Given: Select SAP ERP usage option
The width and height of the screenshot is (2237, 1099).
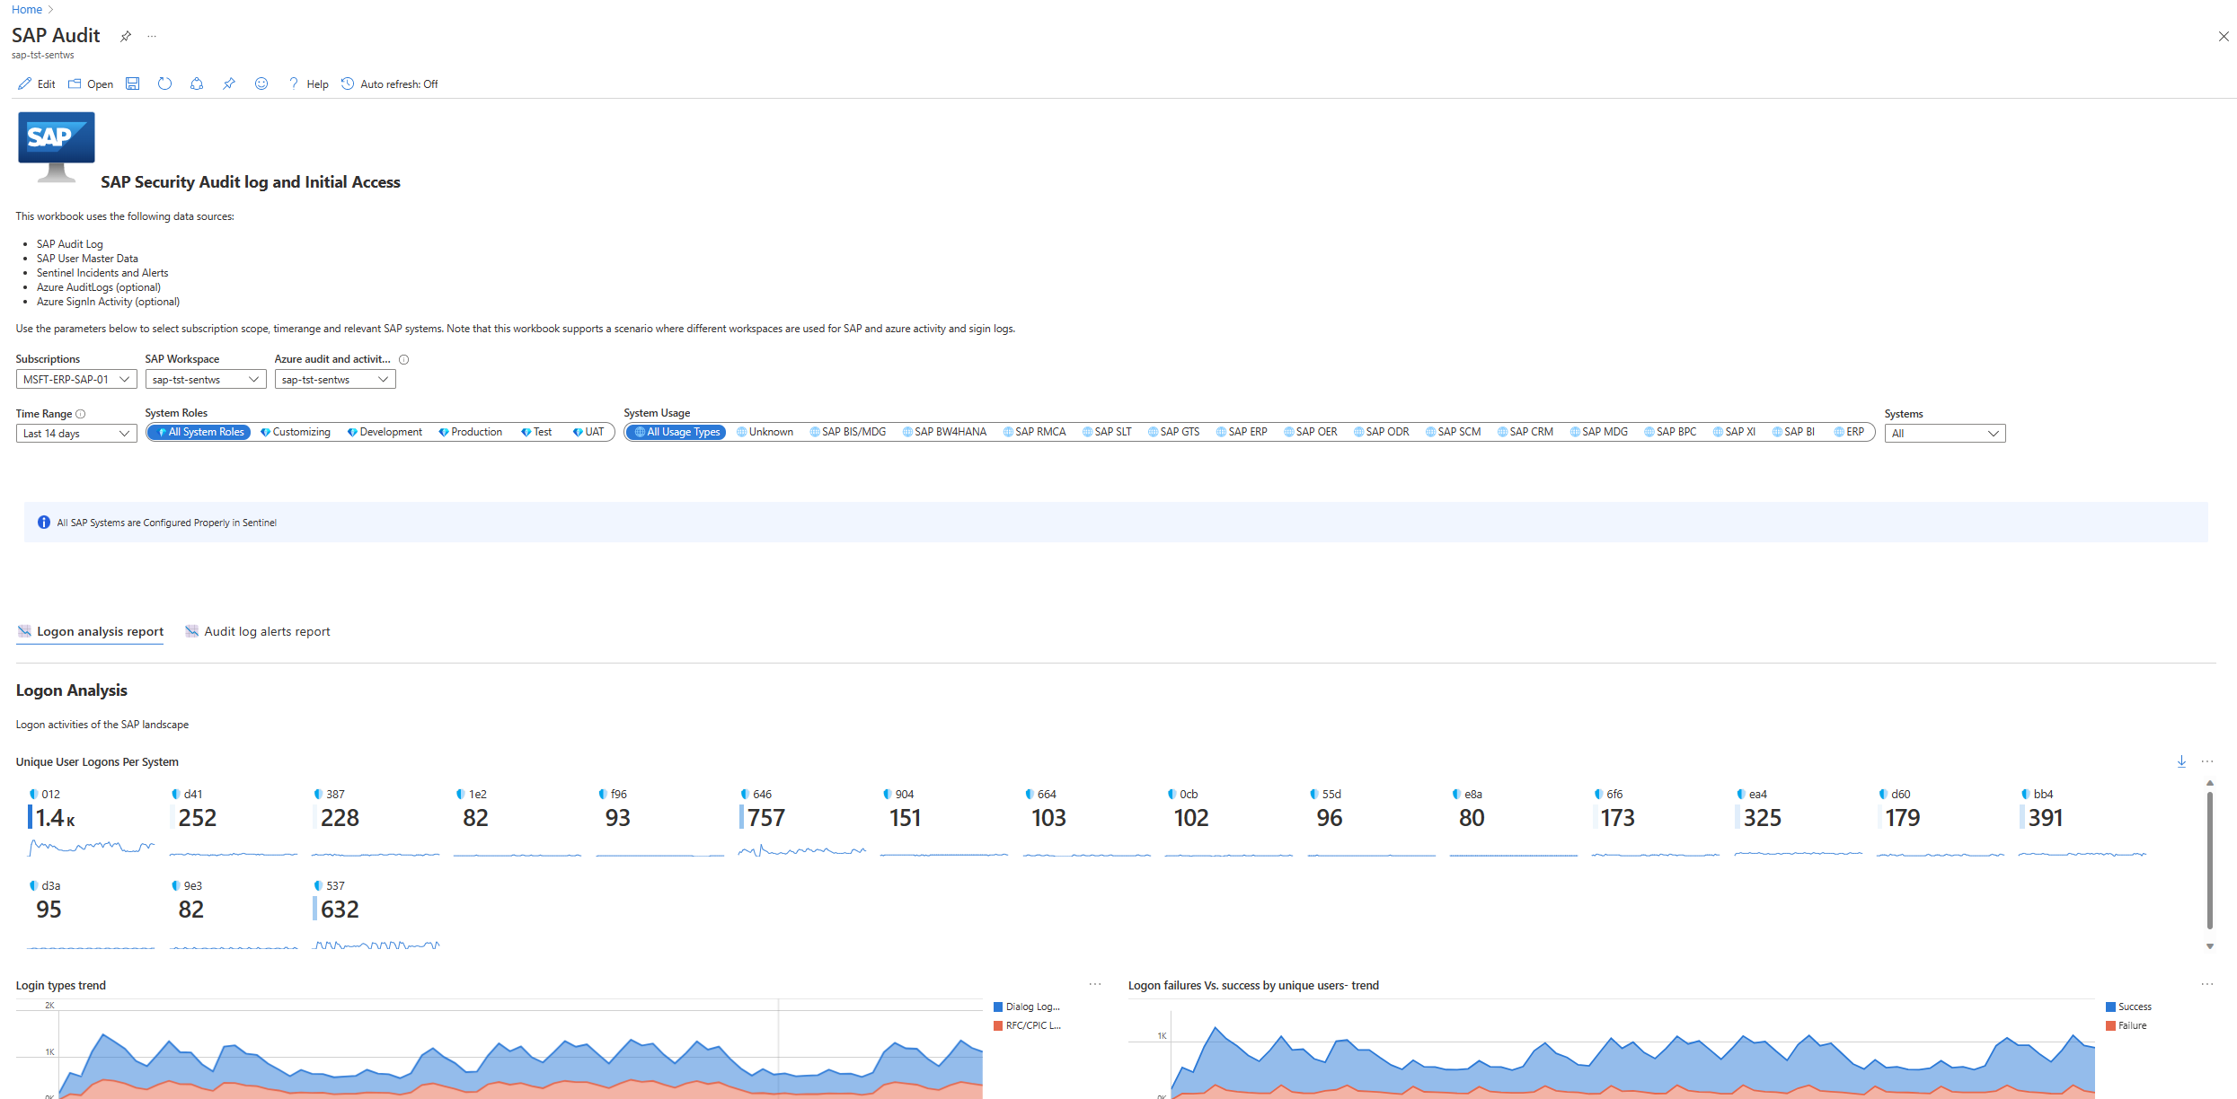Looking at the screenshot, I should click(1242, 432).
